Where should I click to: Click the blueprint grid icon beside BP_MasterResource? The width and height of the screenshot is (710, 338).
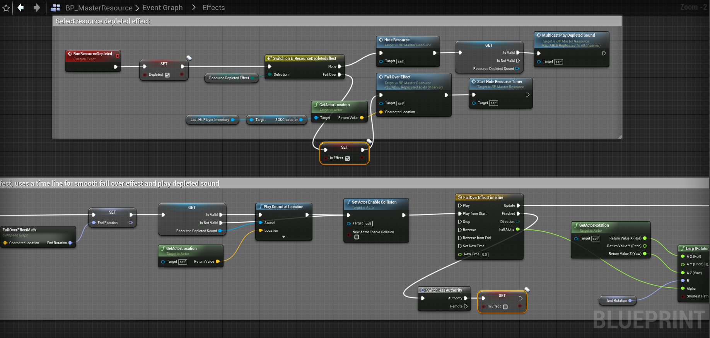click(55, 8)
